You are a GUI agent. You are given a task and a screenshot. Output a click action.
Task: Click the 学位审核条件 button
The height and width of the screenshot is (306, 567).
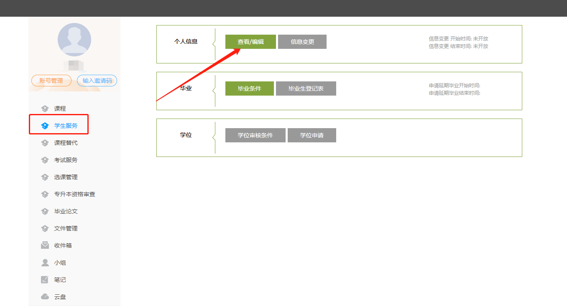[x=255, y=135]
